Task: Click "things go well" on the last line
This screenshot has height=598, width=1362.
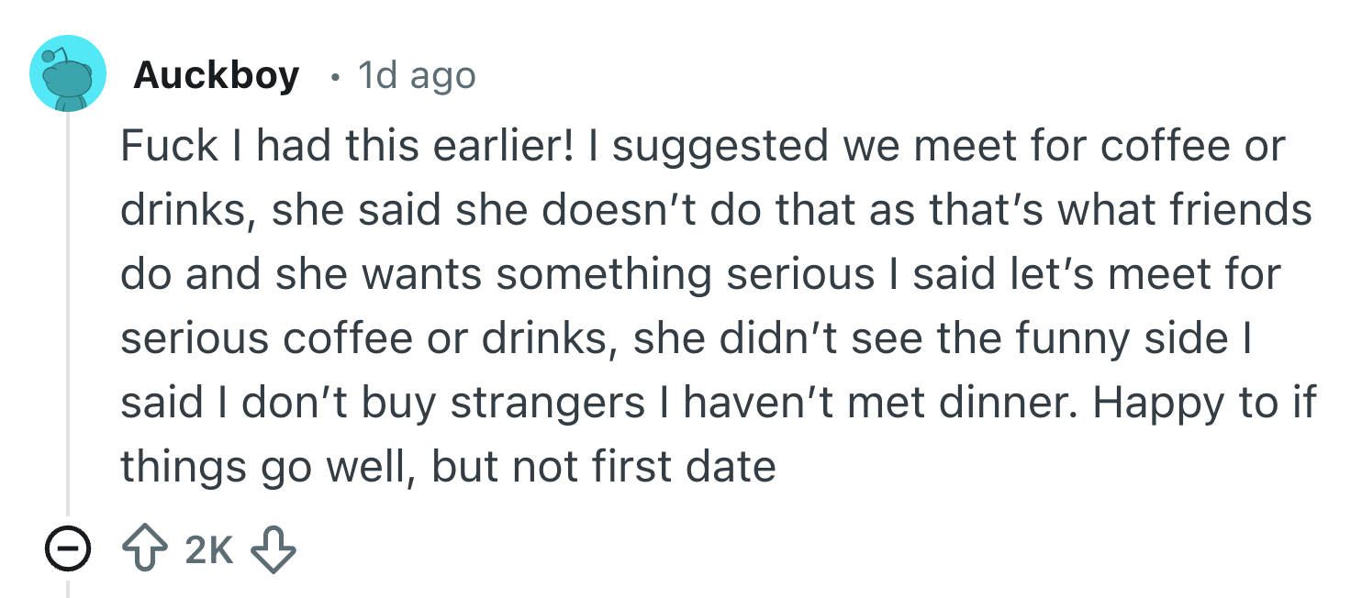Action: (x=267, y=468)
